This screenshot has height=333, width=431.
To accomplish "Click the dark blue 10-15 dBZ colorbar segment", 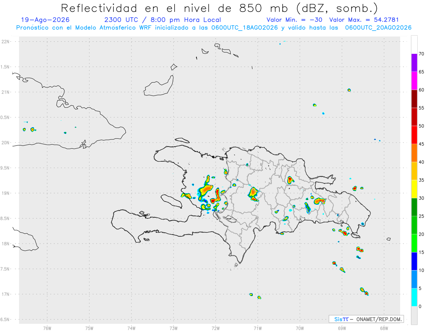I will click(414, 261).
